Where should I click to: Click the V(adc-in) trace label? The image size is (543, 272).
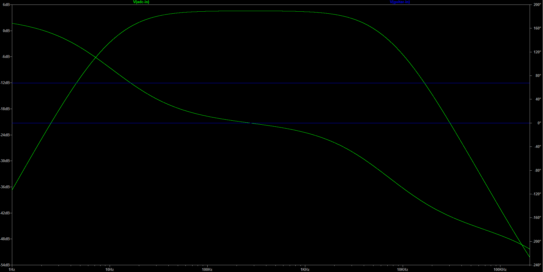[141, 2]
